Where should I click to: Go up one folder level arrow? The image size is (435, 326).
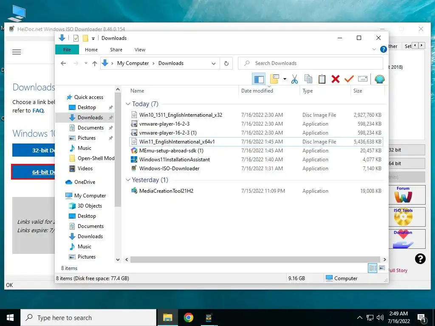(95, 64)
